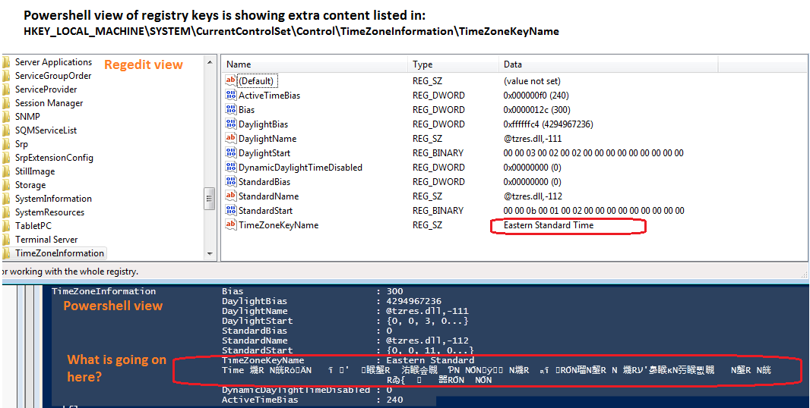Click the tree pane scrollbar thumb

click(x=210, y=198)
